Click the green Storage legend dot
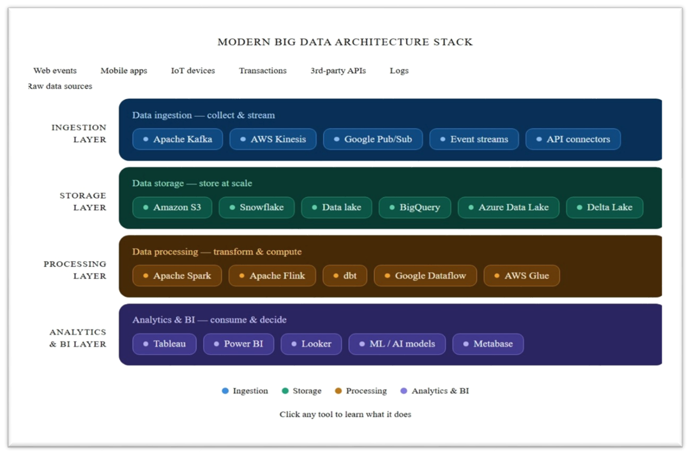Screen dimensions: 691x455 coord(285,391)
